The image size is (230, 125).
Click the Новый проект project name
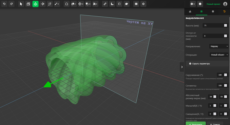click(x=214, y=4)
